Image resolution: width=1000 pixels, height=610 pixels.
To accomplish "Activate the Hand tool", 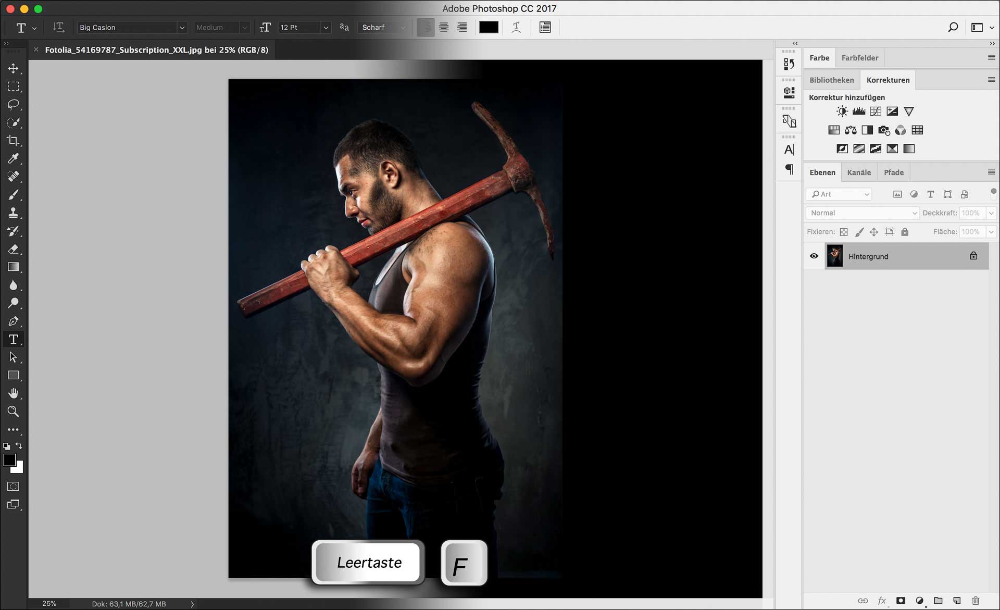I will click(14, 393).
